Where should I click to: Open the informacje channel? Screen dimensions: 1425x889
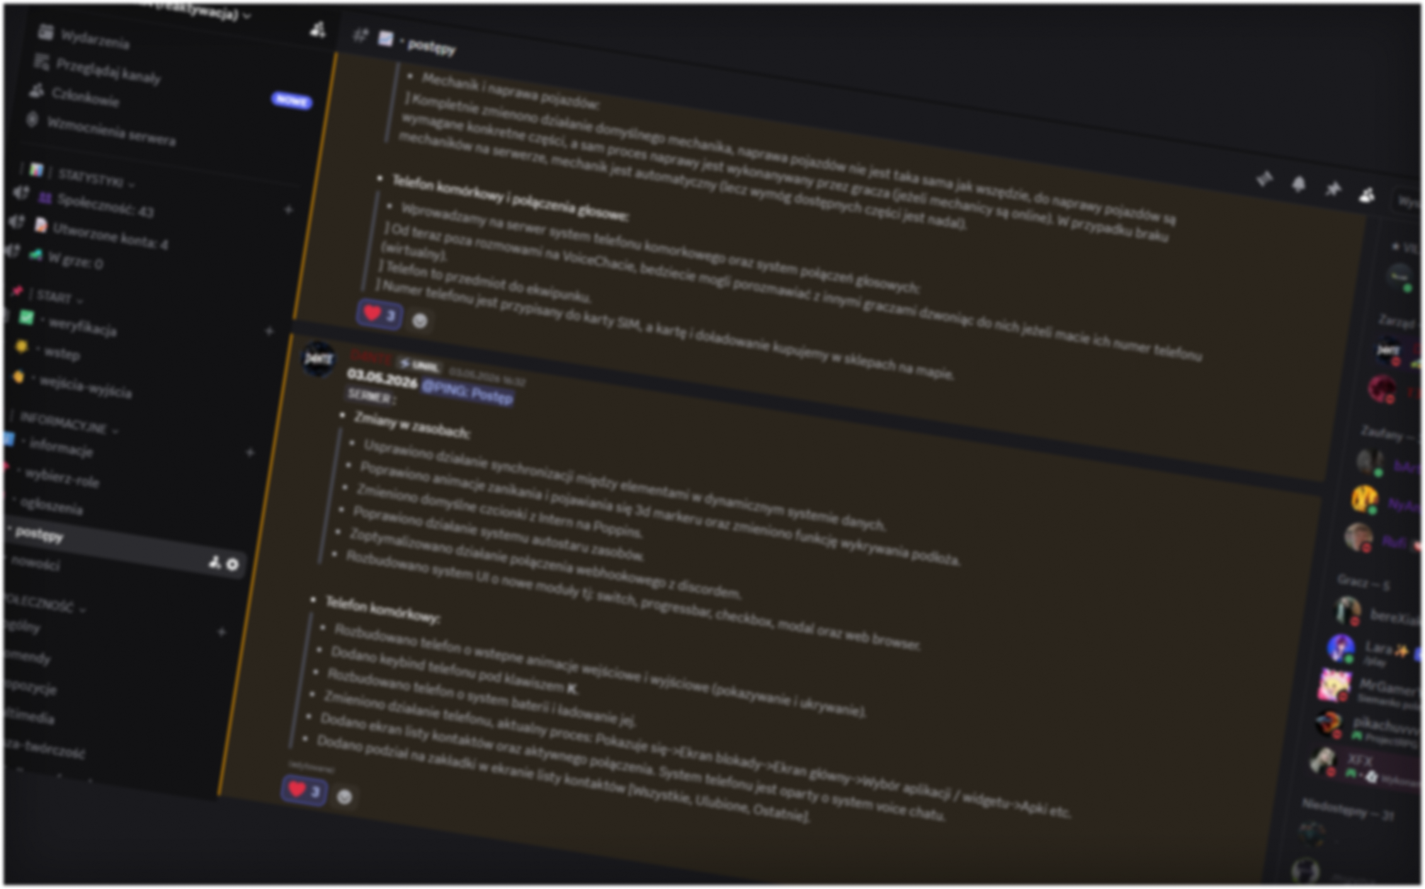click(61, 448)
